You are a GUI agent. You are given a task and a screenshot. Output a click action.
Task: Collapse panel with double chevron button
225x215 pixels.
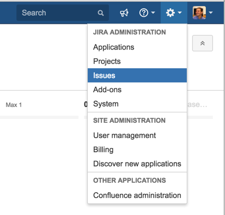pos(203,43)
